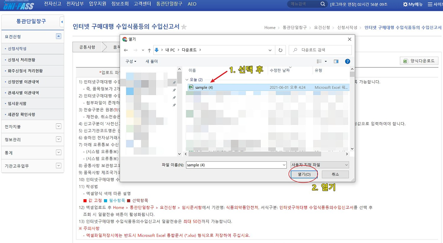The width and height of the screenshot is (443, 243).
Task: Click the menu search magnifier icon
Action: (x=323, y=4)
